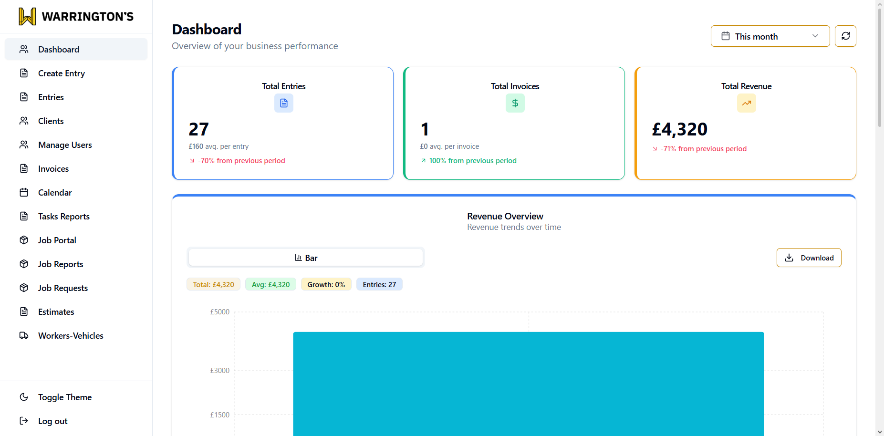Viewport: 884px width, 436px height.
Task: Open Job Reports page
Action: 76,264
